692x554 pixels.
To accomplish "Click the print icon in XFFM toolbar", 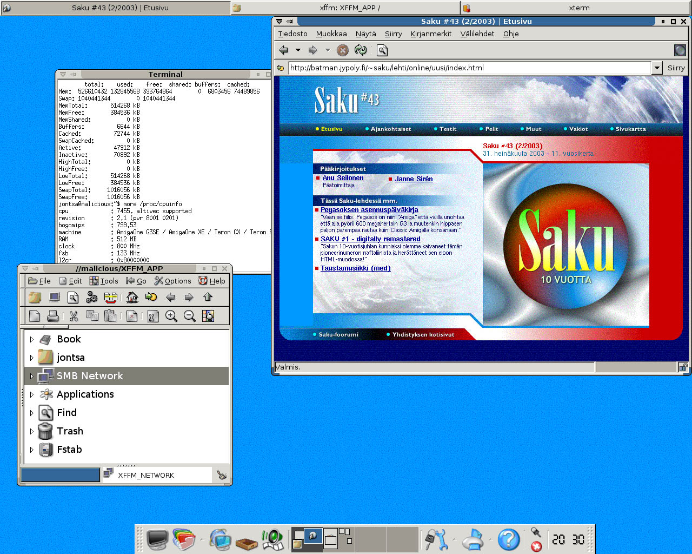I will point(53,316).
